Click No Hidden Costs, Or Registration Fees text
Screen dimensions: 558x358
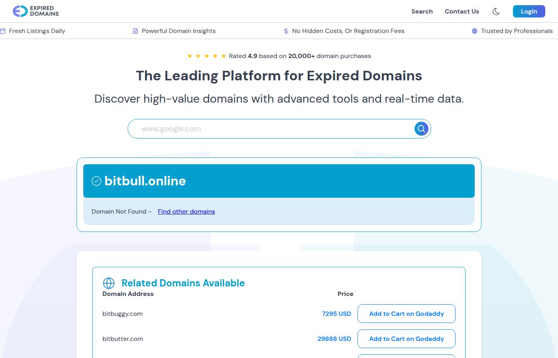(x=348, y=31)
